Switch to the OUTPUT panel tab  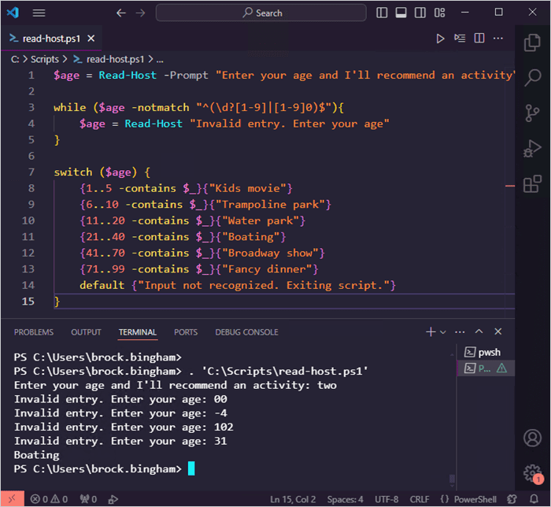(x=86, y=332)
